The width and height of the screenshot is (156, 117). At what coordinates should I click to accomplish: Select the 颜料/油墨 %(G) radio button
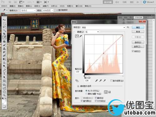click(x=86, y=94)
